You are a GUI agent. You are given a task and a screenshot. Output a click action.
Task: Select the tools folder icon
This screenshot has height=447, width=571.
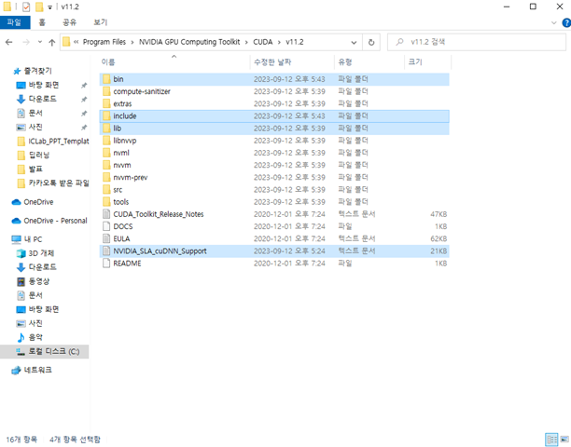(106, 202)
